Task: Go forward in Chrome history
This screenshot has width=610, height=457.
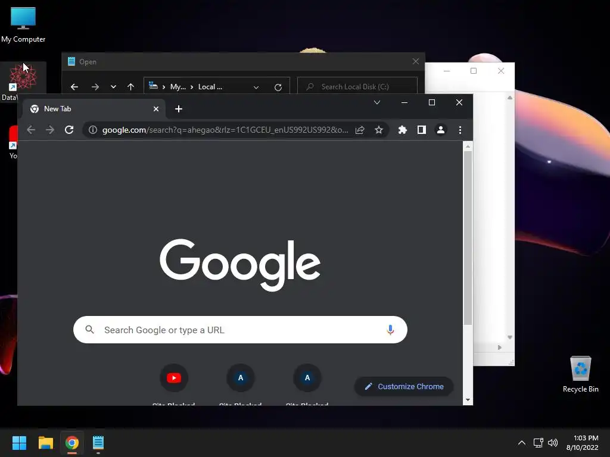Action: pos(50,130)
